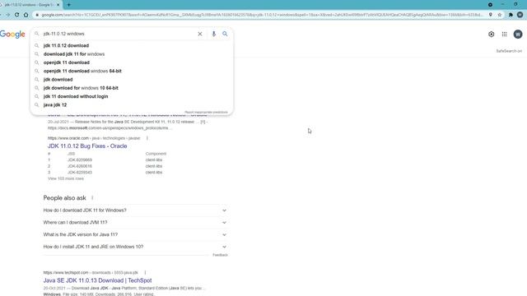Go forward with the browser arrow
This screenshot has width=527, height=296.
point(7,15)
